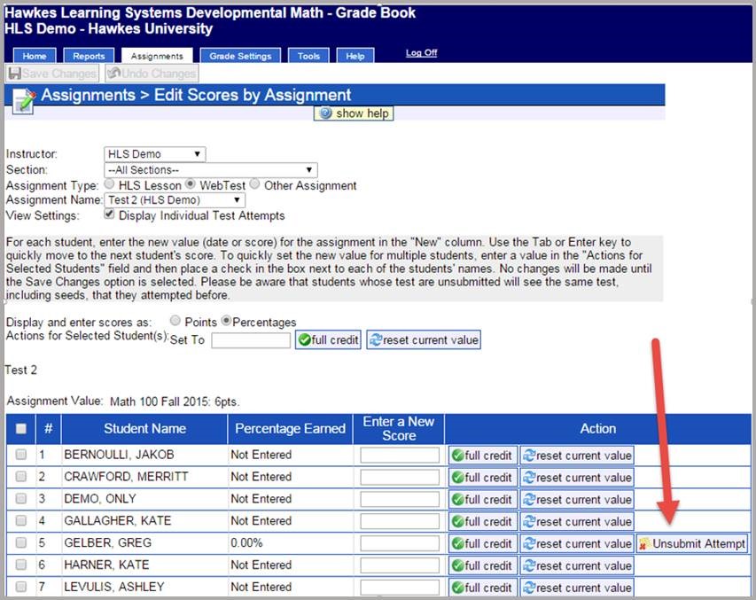Viewport: 756px width, 600px height.
Task: Click the Log Off link
Action: [421, 53]
